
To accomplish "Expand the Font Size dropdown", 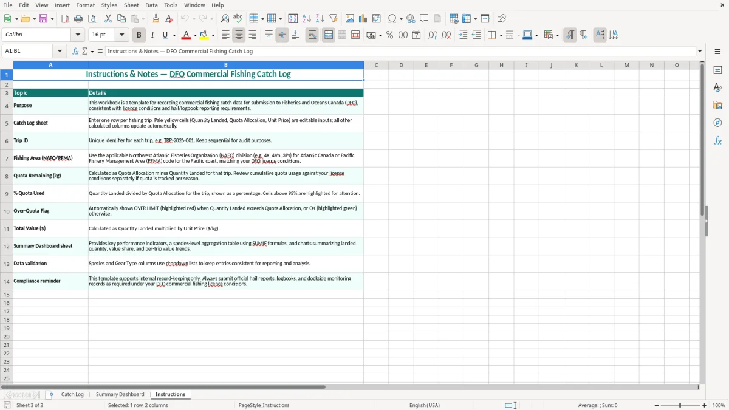I will pos(122,35).
